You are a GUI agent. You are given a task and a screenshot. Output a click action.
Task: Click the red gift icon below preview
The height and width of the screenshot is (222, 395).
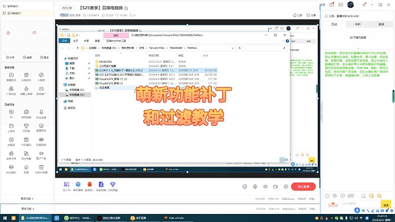[x=89, y=184]
